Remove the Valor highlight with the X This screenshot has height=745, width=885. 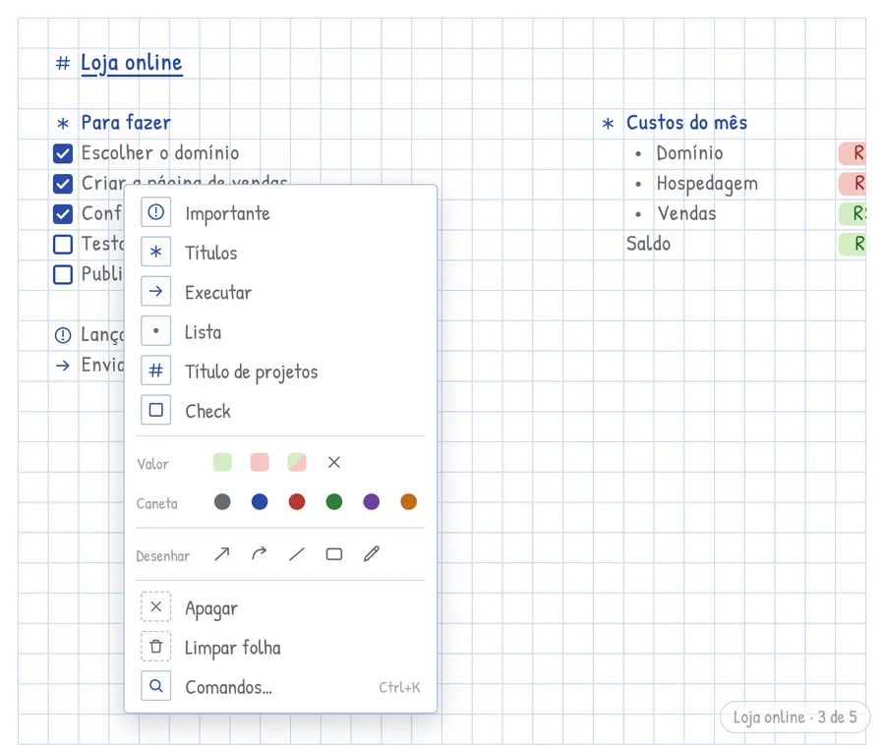coord(334,463)
